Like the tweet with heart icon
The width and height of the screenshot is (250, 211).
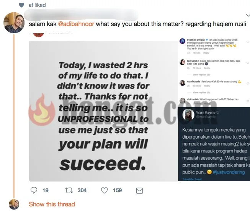click(x=104, y=190)
